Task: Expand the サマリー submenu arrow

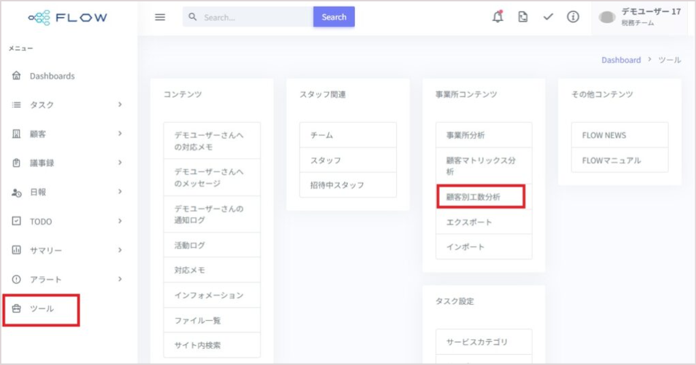Action: tap(120, 250)
